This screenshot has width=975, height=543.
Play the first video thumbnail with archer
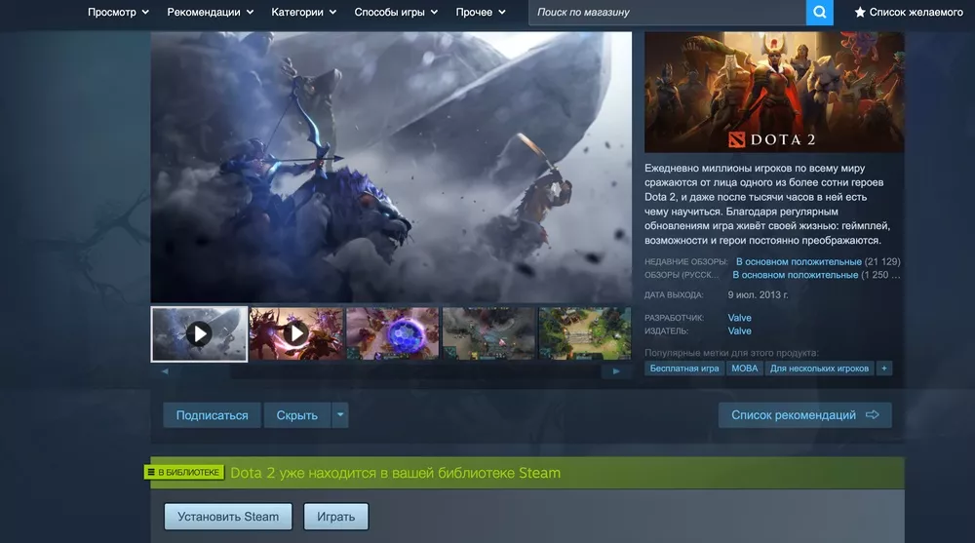point(199,334)
